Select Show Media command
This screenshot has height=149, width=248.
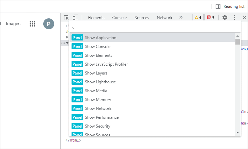click(152, 91)
